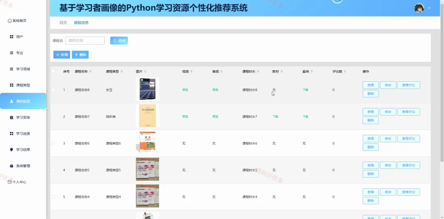Focus the 课程名称 search input field
The height and width of the screenshot is (219, 444).
coord(85,41)
